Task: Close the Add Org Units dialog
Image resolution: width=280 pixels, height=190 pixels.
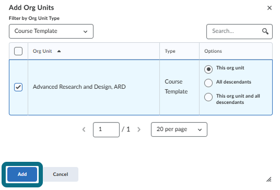Action: [269, 8]
